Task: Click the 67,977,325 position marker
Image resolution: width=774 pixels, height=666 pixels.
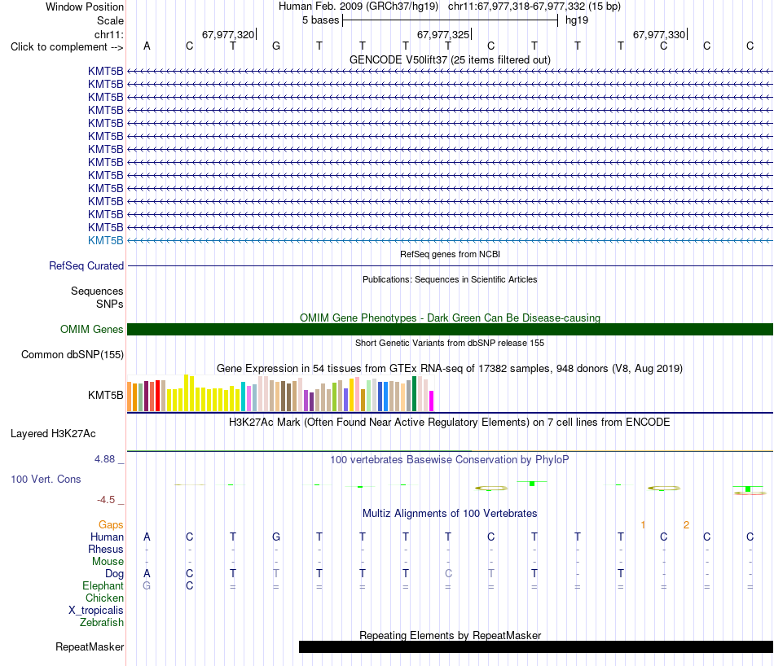Action: click(443, 34)
